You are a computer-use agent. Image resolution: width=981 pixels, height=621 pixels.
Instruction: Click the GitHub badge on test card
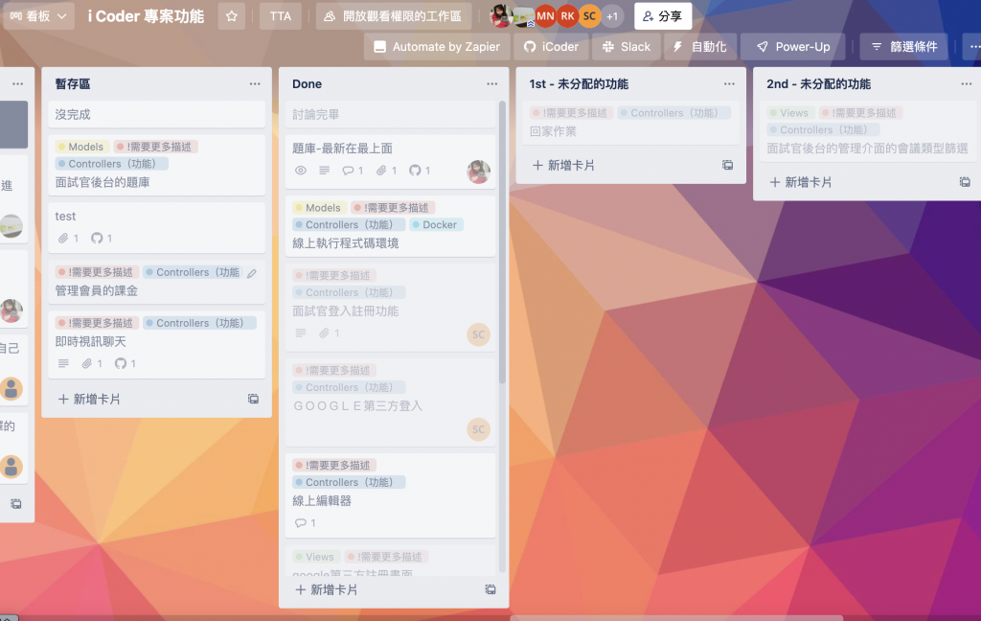pos(102,238)
